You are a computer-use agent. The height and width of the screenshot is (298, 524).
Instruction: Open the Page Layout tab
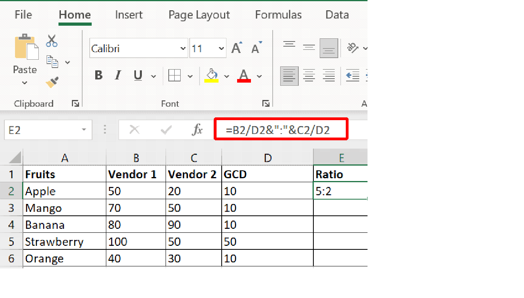point(199,15)
